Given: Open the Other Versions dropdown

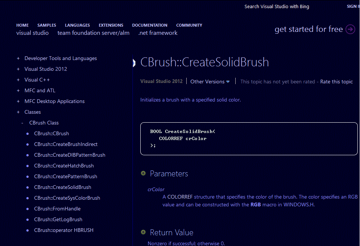Looking at the screenshot, I should (210, 82).
